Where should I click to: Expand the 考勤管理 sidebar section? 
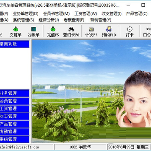tap(15, 132)
